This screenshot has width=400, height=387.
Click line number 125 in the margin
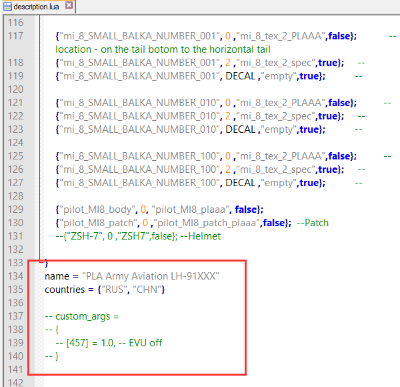15,156
